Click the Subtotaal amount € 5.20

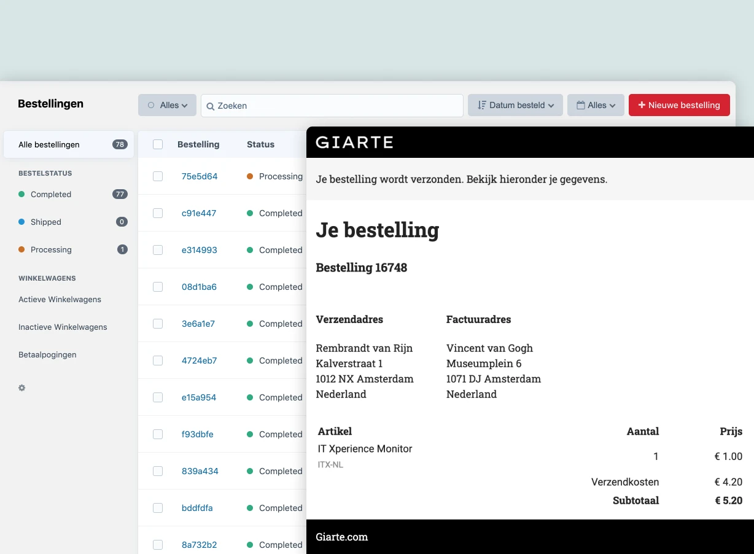coord(729,501)
